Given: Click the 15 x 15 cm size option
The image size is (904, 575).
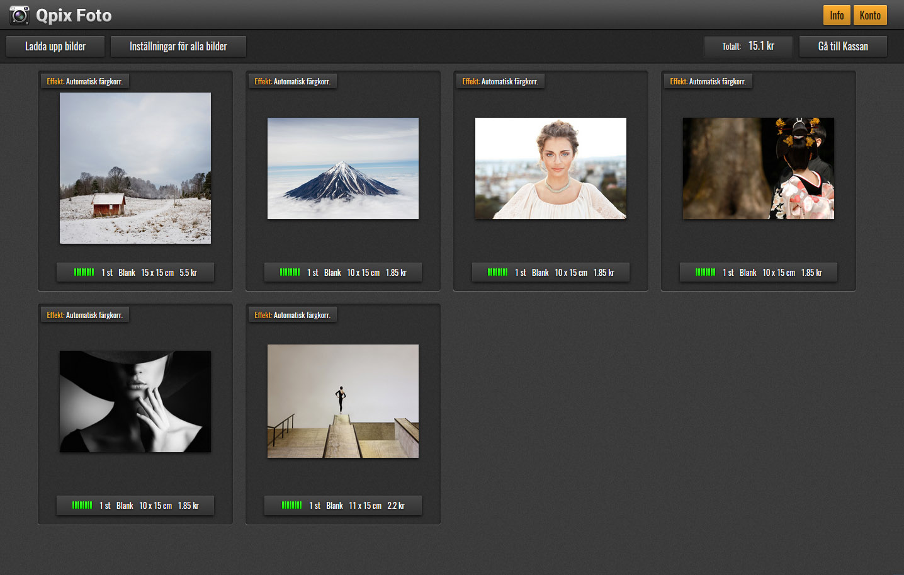Looking at the screenshot, I should pyautogui.click(x=157, y=273).
